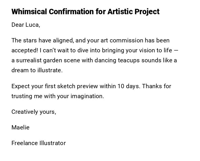This screenshot has width=200, height=161.
Task: Click the signature name 'Maelie'
Action: pyautogui.click(x=20, y=127)
